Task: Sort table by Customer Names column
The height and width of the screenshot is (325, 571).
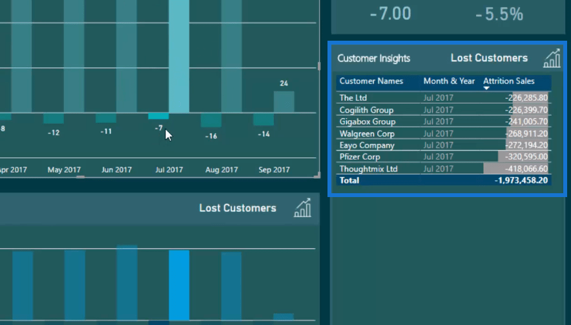Action: 371,81
